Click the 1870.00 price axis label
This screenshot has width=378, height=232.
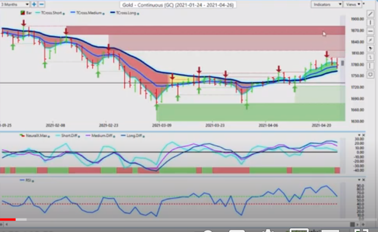point(357,30)
